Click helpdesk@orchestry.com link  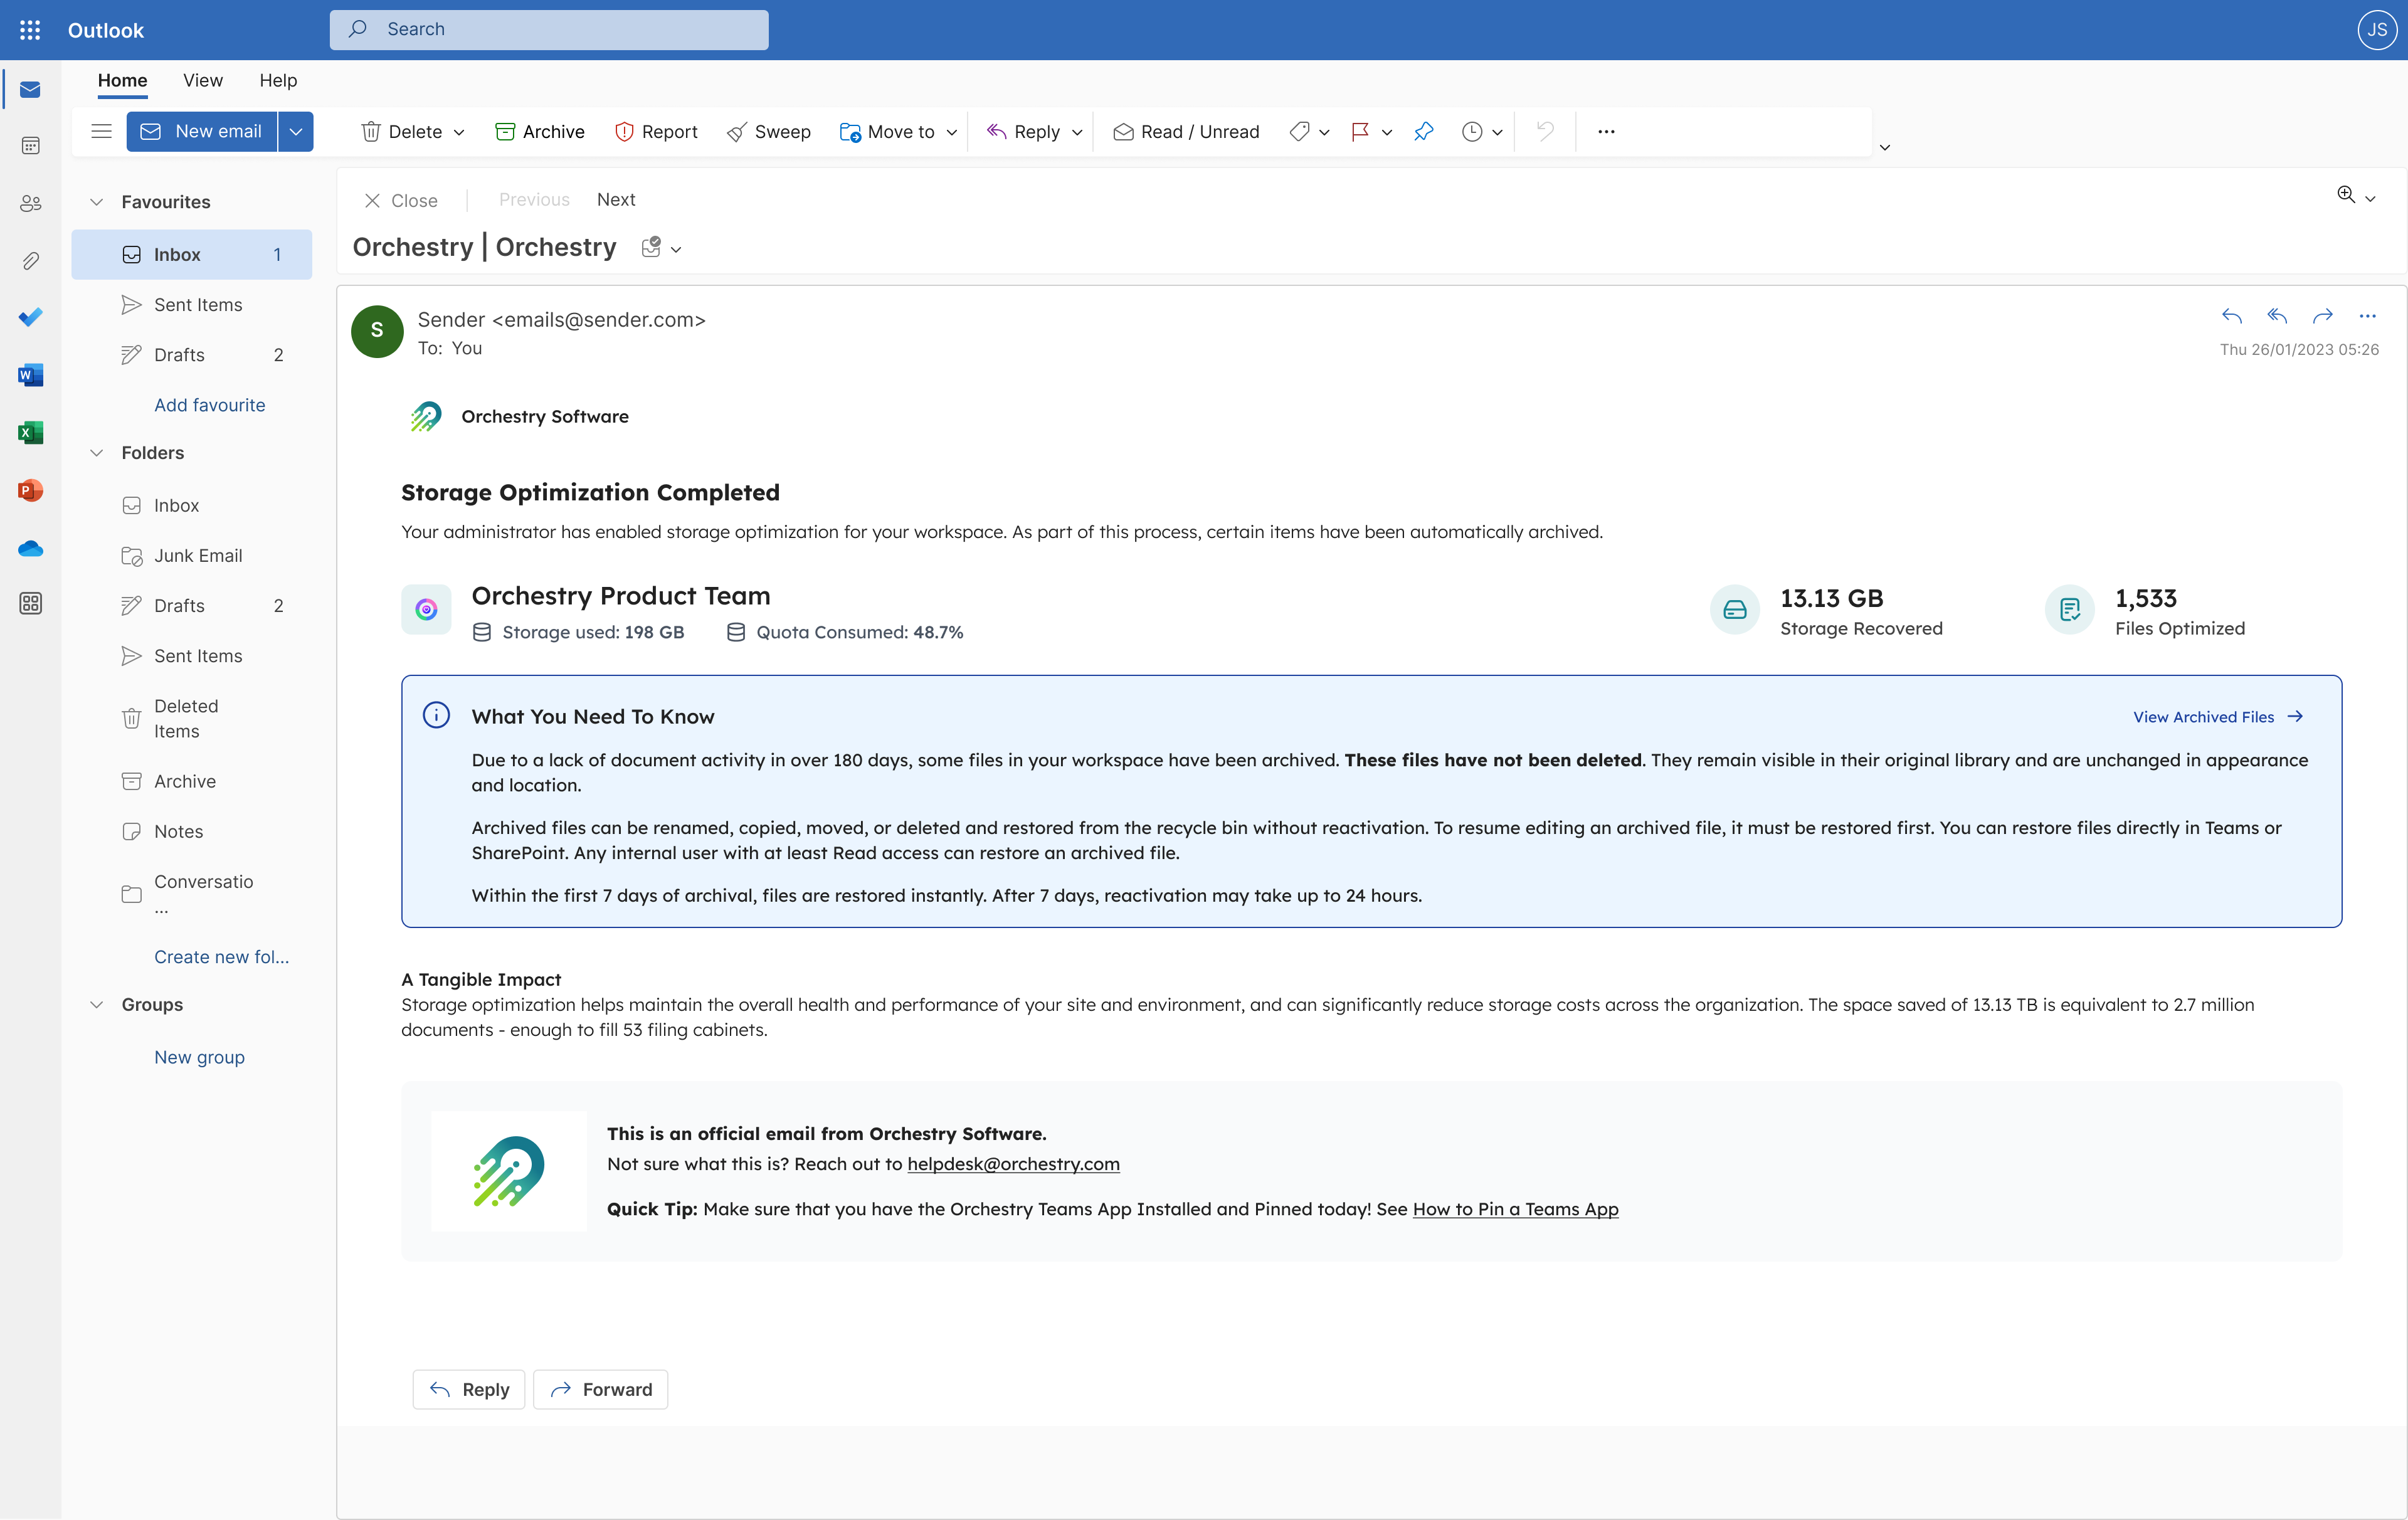(1013, 1164)
